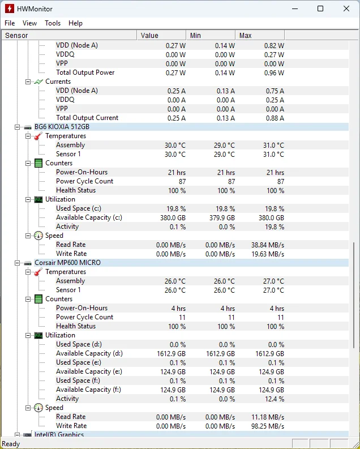Select the VDD (Node A) power row
Screen dimensions: 360x449
[x=202, y=45]
